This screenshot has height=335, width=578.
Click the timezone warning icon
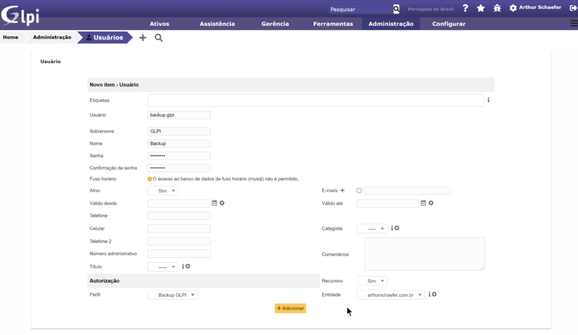tap(150, 179)
